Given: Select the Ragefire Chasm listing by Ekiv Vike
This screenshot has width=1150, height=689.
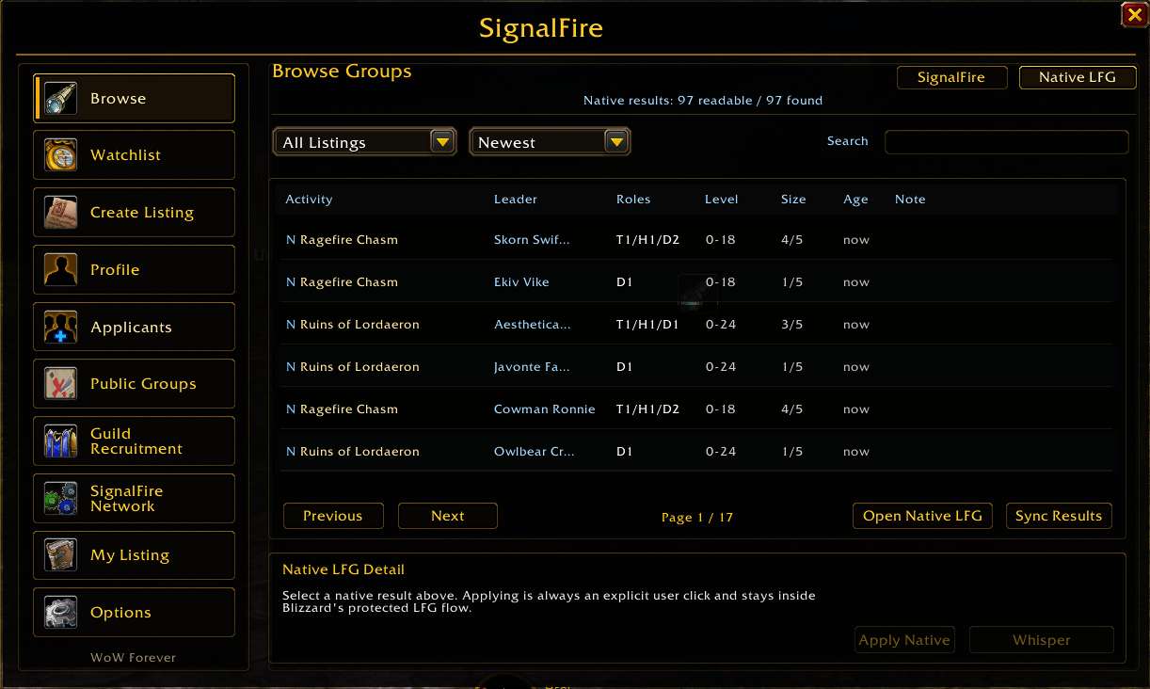Looking at the screenshot, I should 695,282.
